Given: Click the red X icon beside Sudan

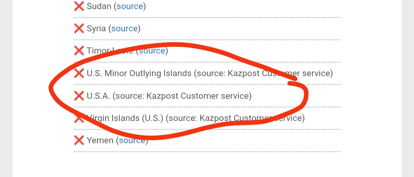Looking at the screenshot, I should tap(79, 6).
